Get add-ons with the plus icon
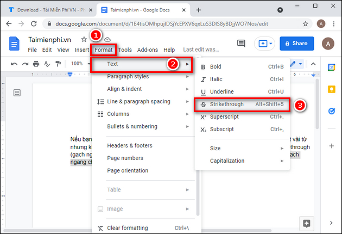 pos(332,146)
